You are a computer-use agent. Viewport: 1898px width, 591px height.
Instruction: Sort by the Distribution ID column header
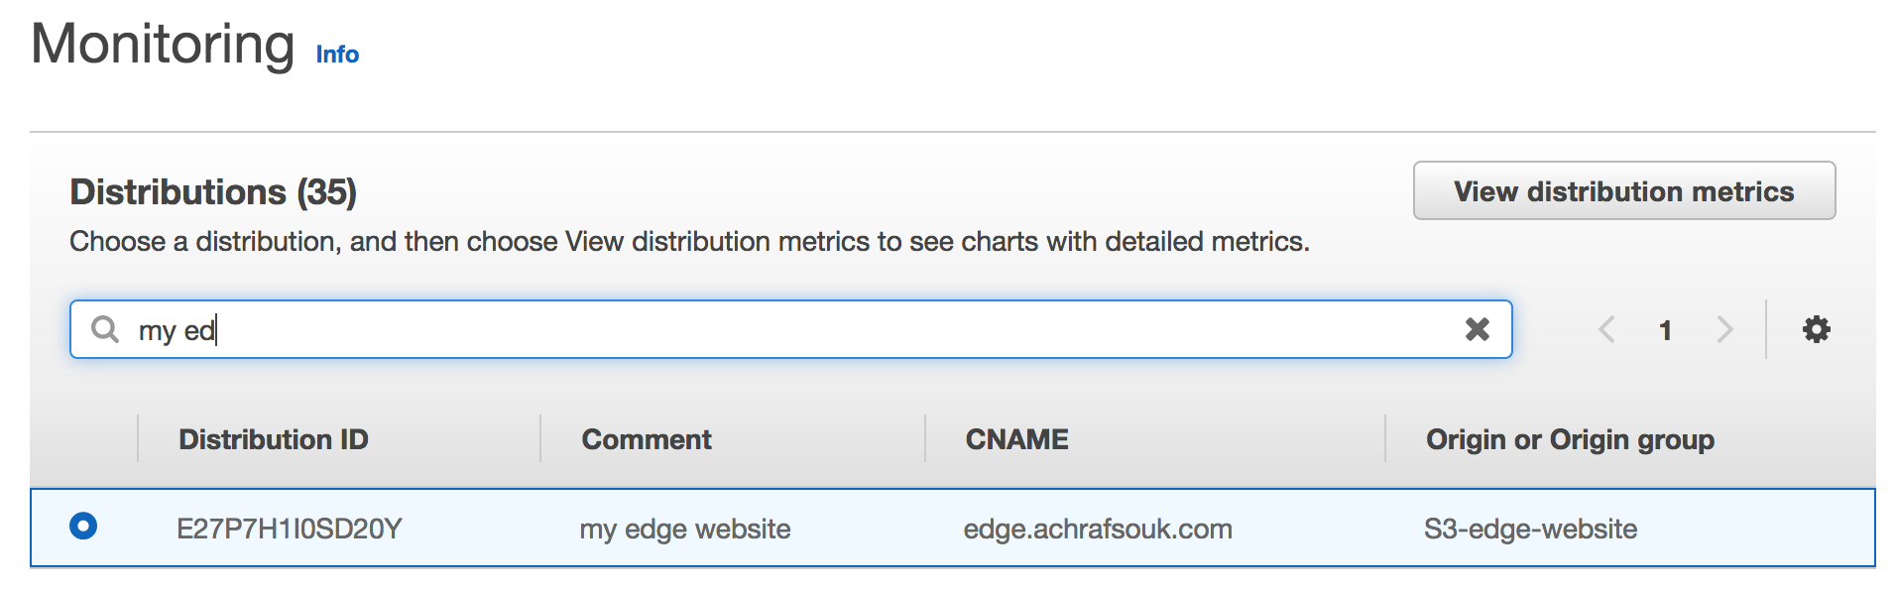274,439
